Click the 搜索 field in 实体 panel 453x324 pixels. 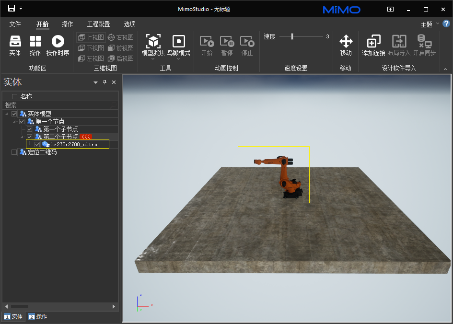[x=58, y=105]
